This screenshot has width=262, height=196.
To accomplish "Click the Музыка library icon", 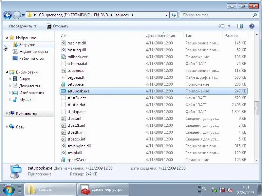I will pos(15,100).
